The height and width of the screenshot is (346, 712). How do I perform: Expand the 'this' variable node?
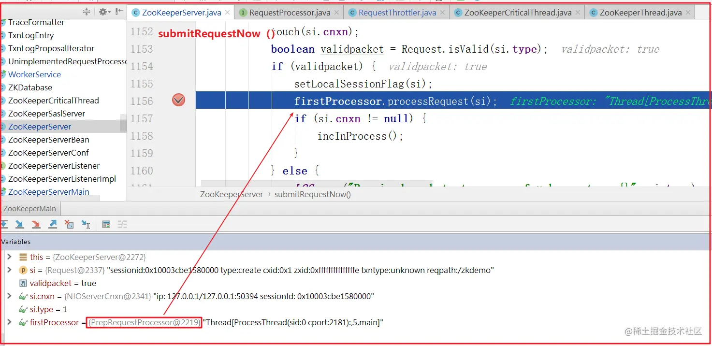9,257
